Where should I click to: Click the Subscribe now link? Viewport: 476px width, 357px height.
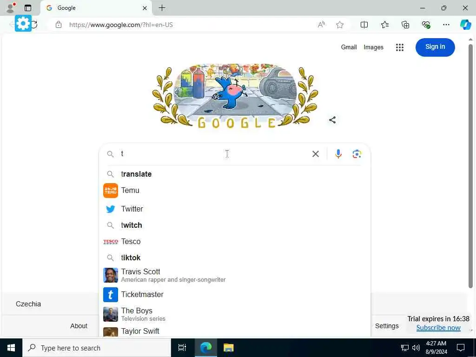click(x=438, y=328)
